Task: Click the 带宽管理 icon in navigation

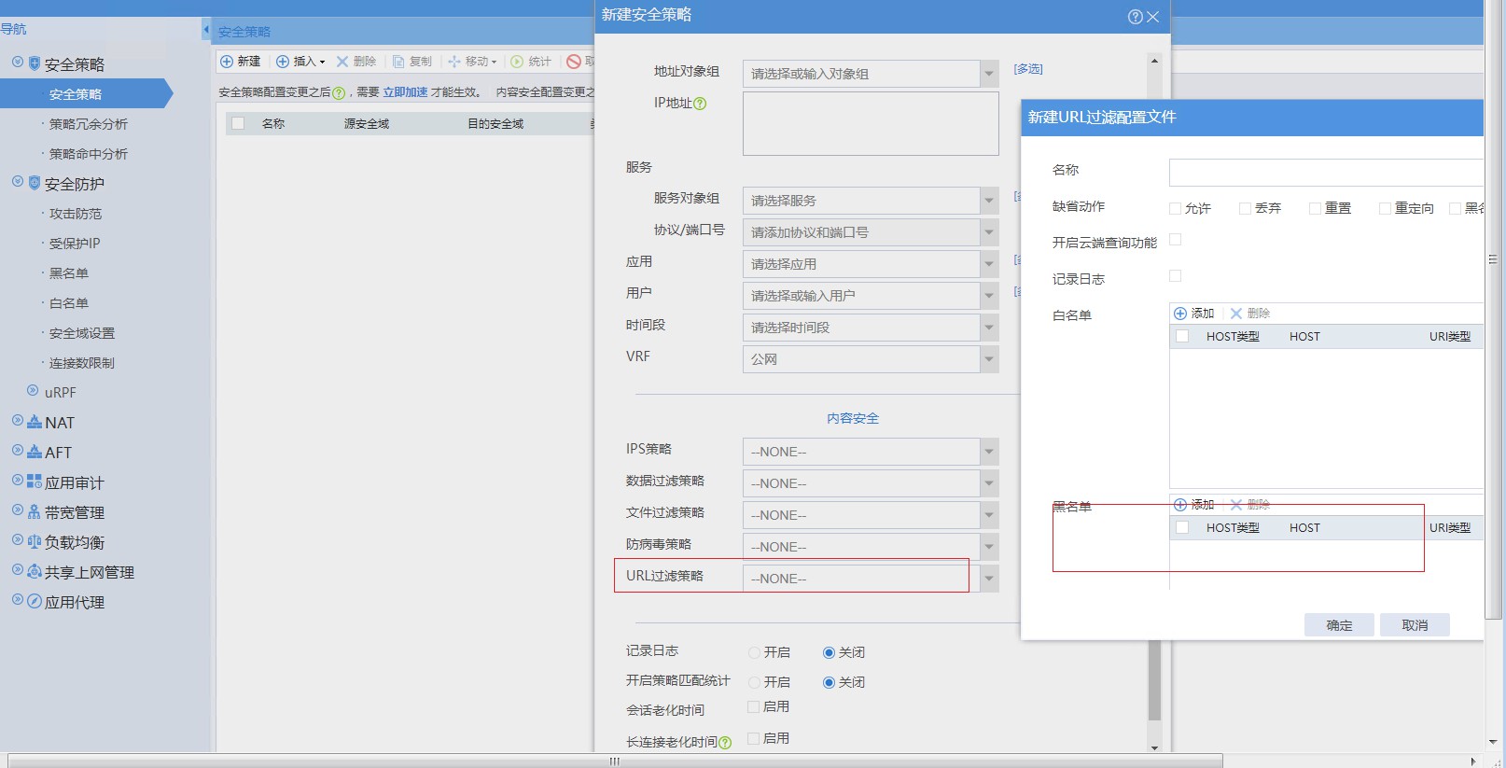Action: 35,511
